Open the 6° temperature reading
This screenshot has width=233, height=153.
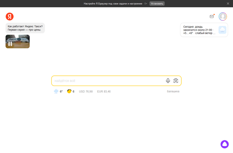click(x=61, y=91)
